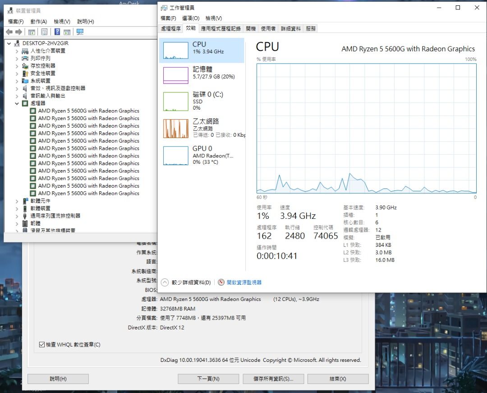Collapse the 處理器 processors tree node

17,103
